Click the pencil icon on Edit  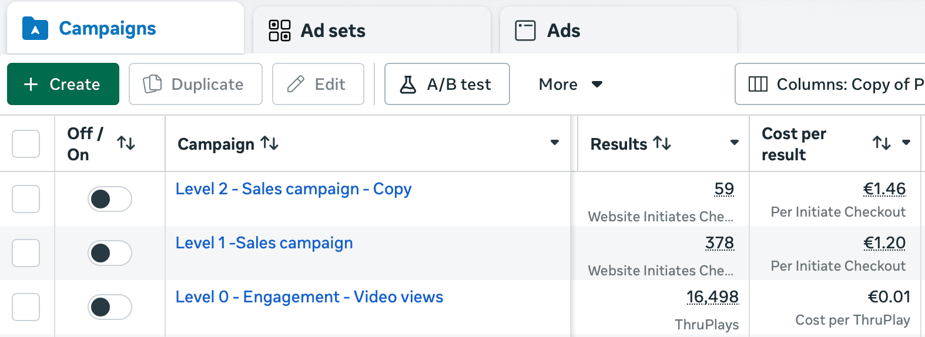coord(296,84)
